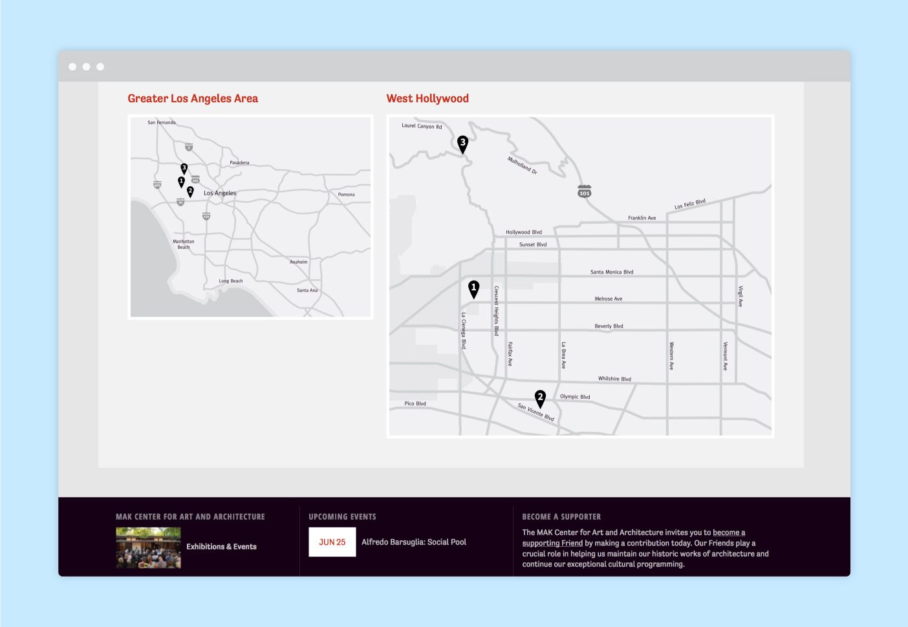Open the Exhibitions & Events link
908x627 pixels.
click(221, 547)
